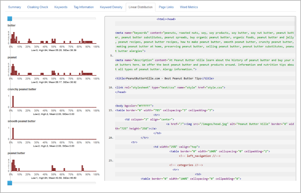Click the left_navigation comment line

point(200,156)
